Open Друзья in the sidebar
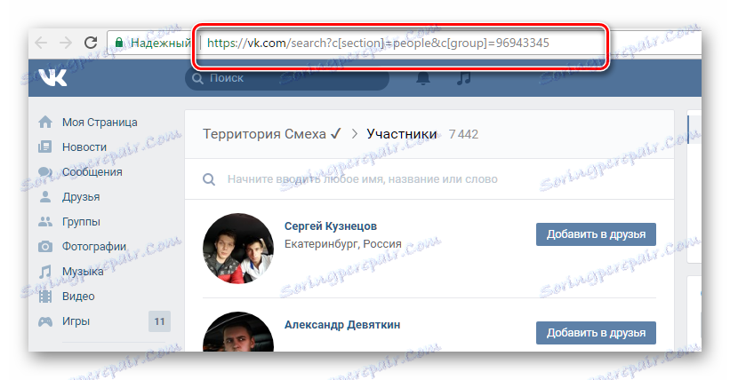Image resolution: width=730 pixels, height=380 pixels. pyautogui.click(x=81, y=197)
